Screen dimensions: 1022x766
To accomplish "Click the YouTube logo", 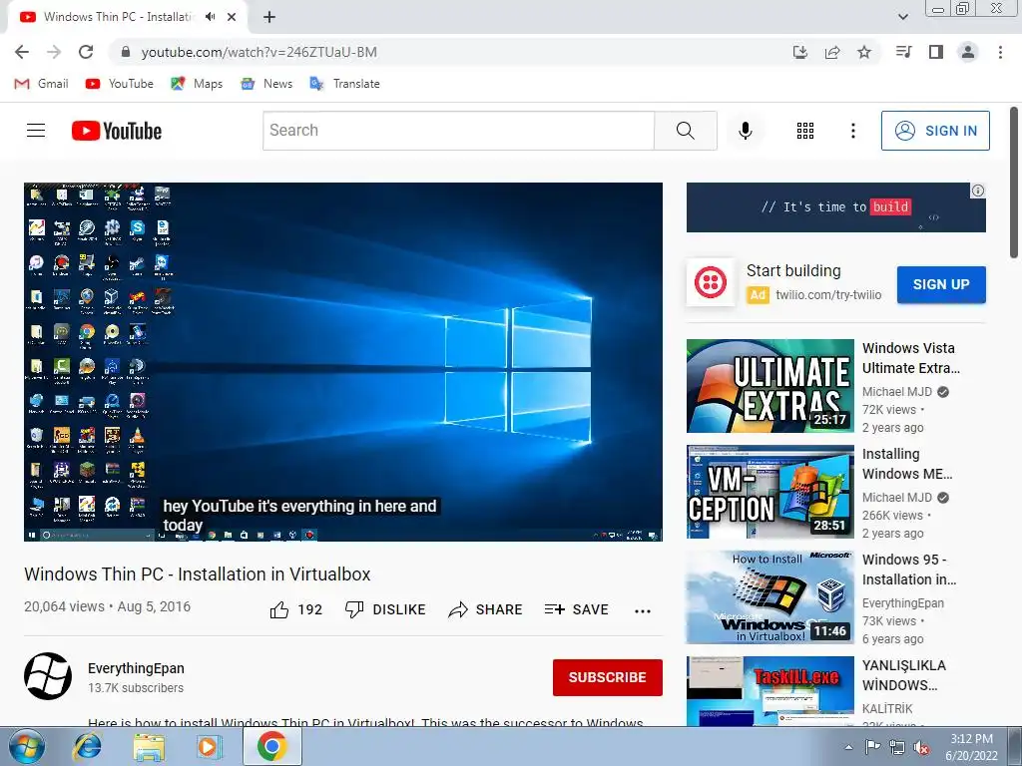I will [x=117, y=131].
